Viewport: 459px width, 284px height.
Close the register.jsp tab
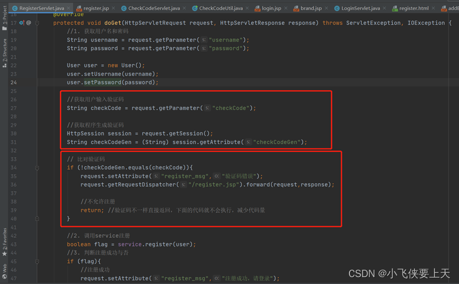[x=113, y=8]
